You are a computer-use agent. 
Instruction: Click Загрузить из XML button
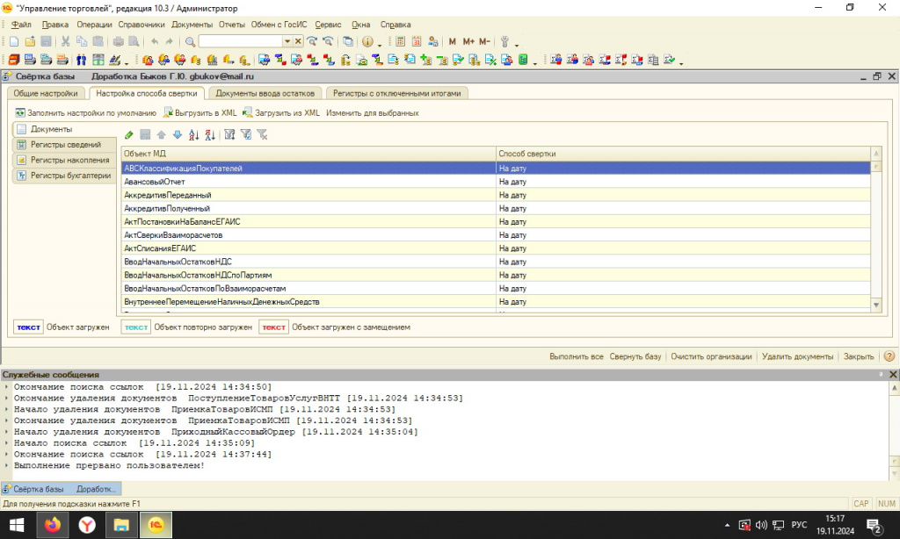(281, 113)
